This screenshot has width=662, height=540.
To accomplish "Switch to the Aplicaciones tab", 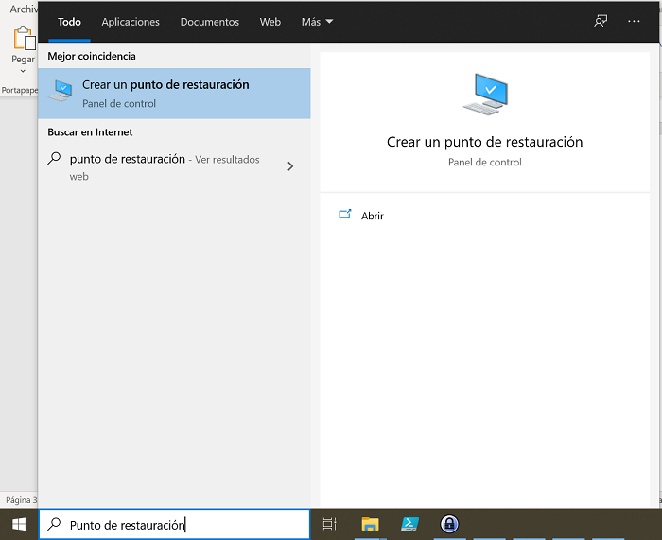I will click(131, 22).
